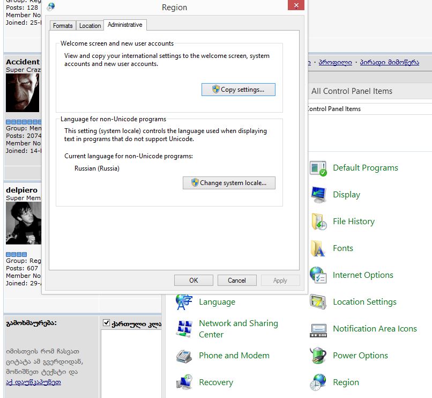Click the Phone and Modem link text
Image resolution: width=432 pixels, height=398 pixels.
(x=234, y=356)
